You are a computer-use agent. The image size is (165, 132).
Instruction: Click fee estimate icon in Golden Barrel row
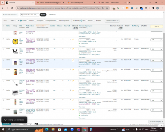(73, 70)
